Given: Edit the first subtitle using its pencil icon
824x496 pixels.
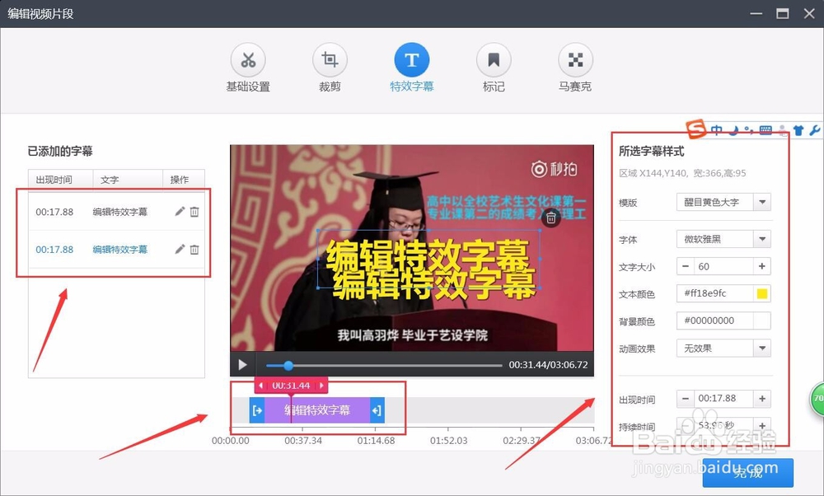Looking at the screenshot, I should [178, 212].
